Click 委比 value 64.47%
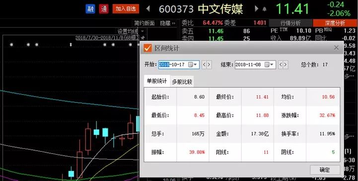 [213, 23]
